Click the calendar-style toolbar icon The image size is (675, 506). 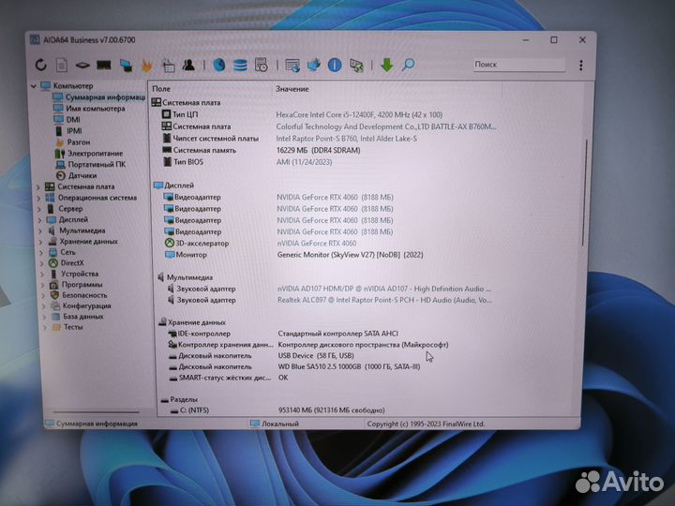pyautogui.click(x=168, y=66)
